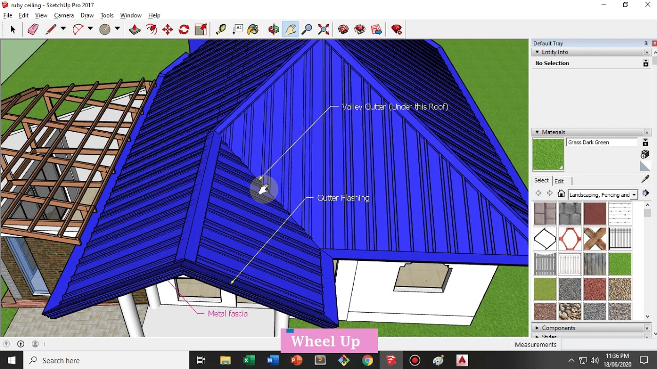Open Chrome from the taskbar
Viewport: 657px width, 369px height.
(367, 360)
